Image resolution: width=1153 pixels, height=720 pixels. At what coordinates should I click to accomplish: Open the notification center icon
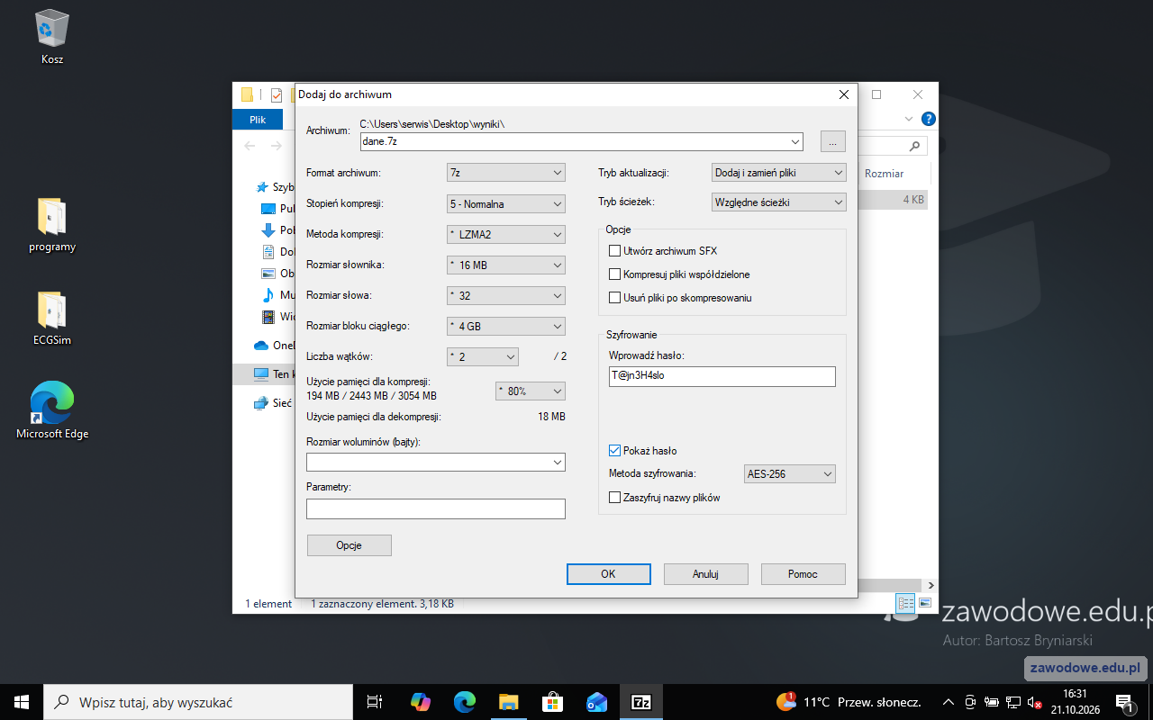pos(1124,702)
